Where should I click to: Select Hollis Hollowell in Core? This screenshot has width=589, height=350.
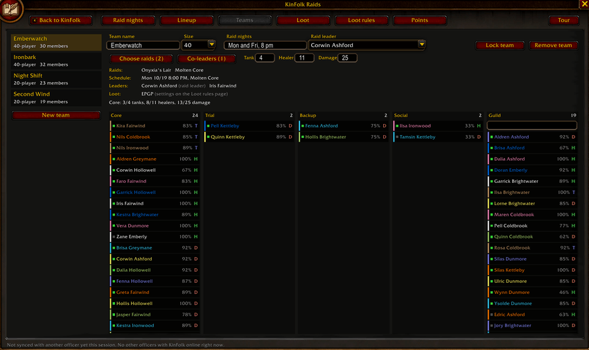[155, 304]
